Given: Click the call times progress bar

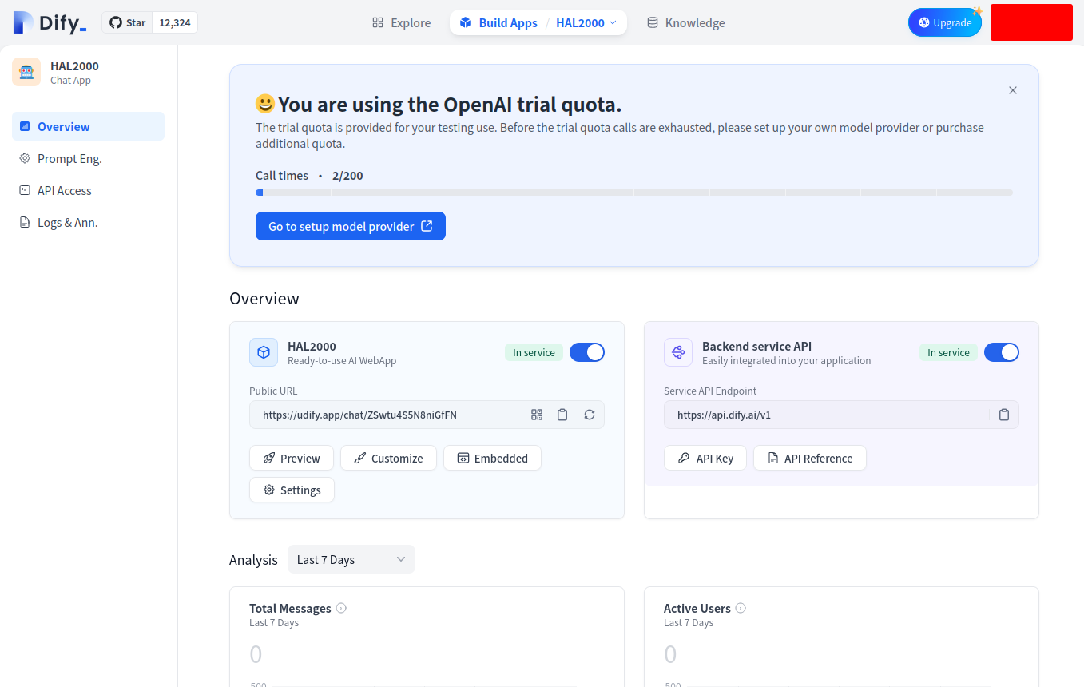Looking at the screenshot, I should [634, 193].
